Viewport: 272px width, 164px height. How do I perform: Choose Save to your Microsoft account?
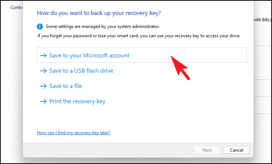pyautogui.click(x=89, y=56)
